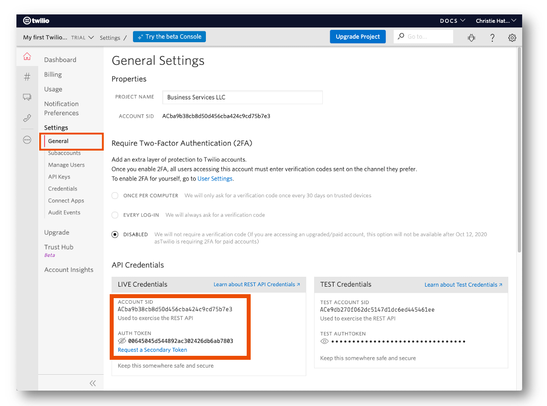547x406 pixels.
Task: Click the Upgrade Project button
Action: click(x=357, y=37)
